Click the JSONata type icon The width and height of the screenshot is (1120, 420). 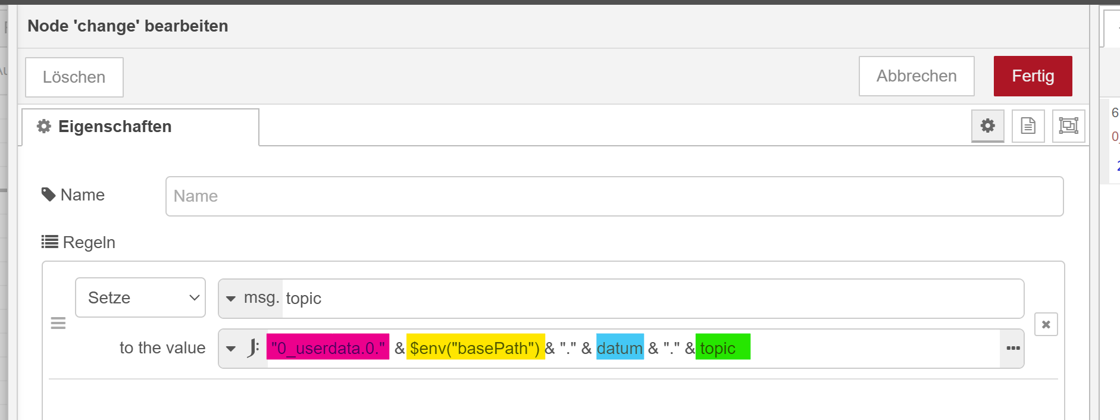coord(253,348)
